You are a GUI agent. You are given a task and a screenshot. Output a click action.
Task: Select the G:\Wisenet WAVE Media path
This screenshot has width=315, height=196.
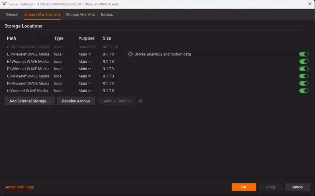[x=28, y=76]
